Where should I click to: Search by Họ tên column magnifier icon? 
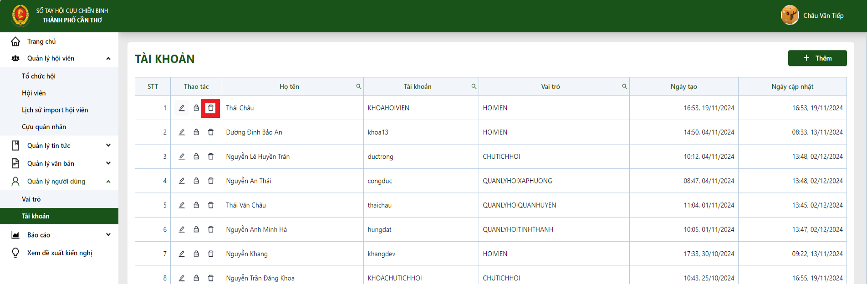tap(359, 86)
